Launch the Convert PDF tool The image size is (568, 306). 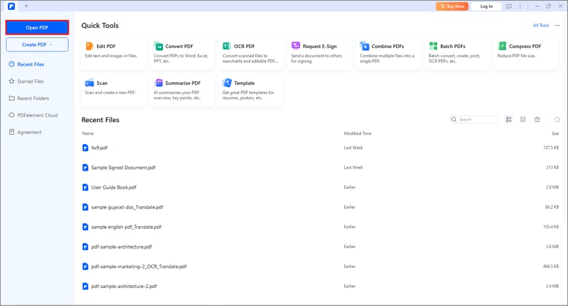182,54
